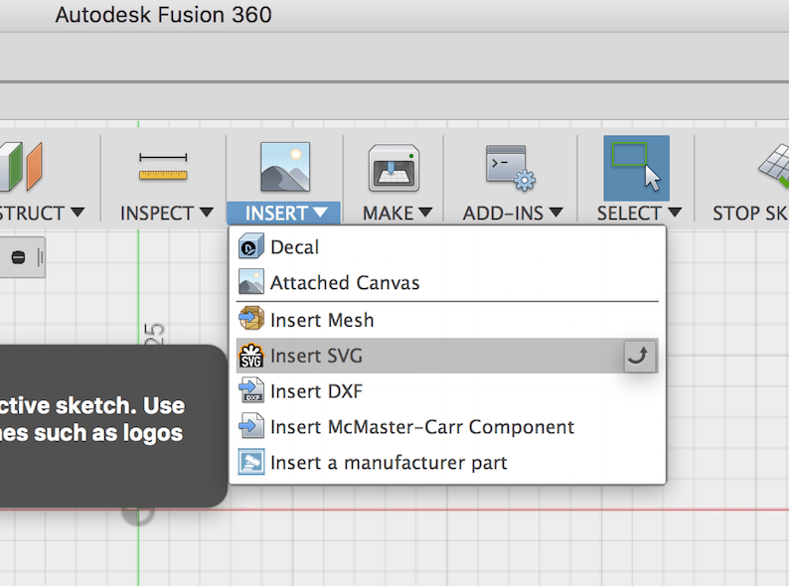The width and height of the screenshot is (789, 586).
Task: Click the STOP SKETCH label
Action: (x=750, y=214)
